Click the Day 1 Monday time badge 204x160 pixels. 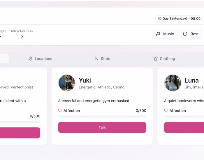pos(179,19)
